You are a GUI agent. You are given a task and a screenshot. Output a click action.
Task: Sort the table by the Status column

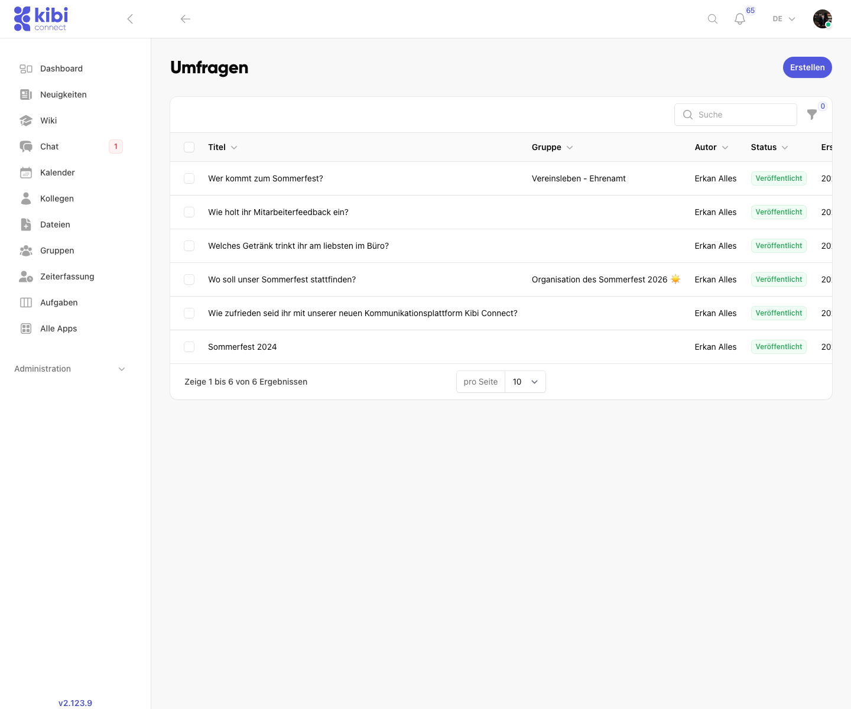769,147
